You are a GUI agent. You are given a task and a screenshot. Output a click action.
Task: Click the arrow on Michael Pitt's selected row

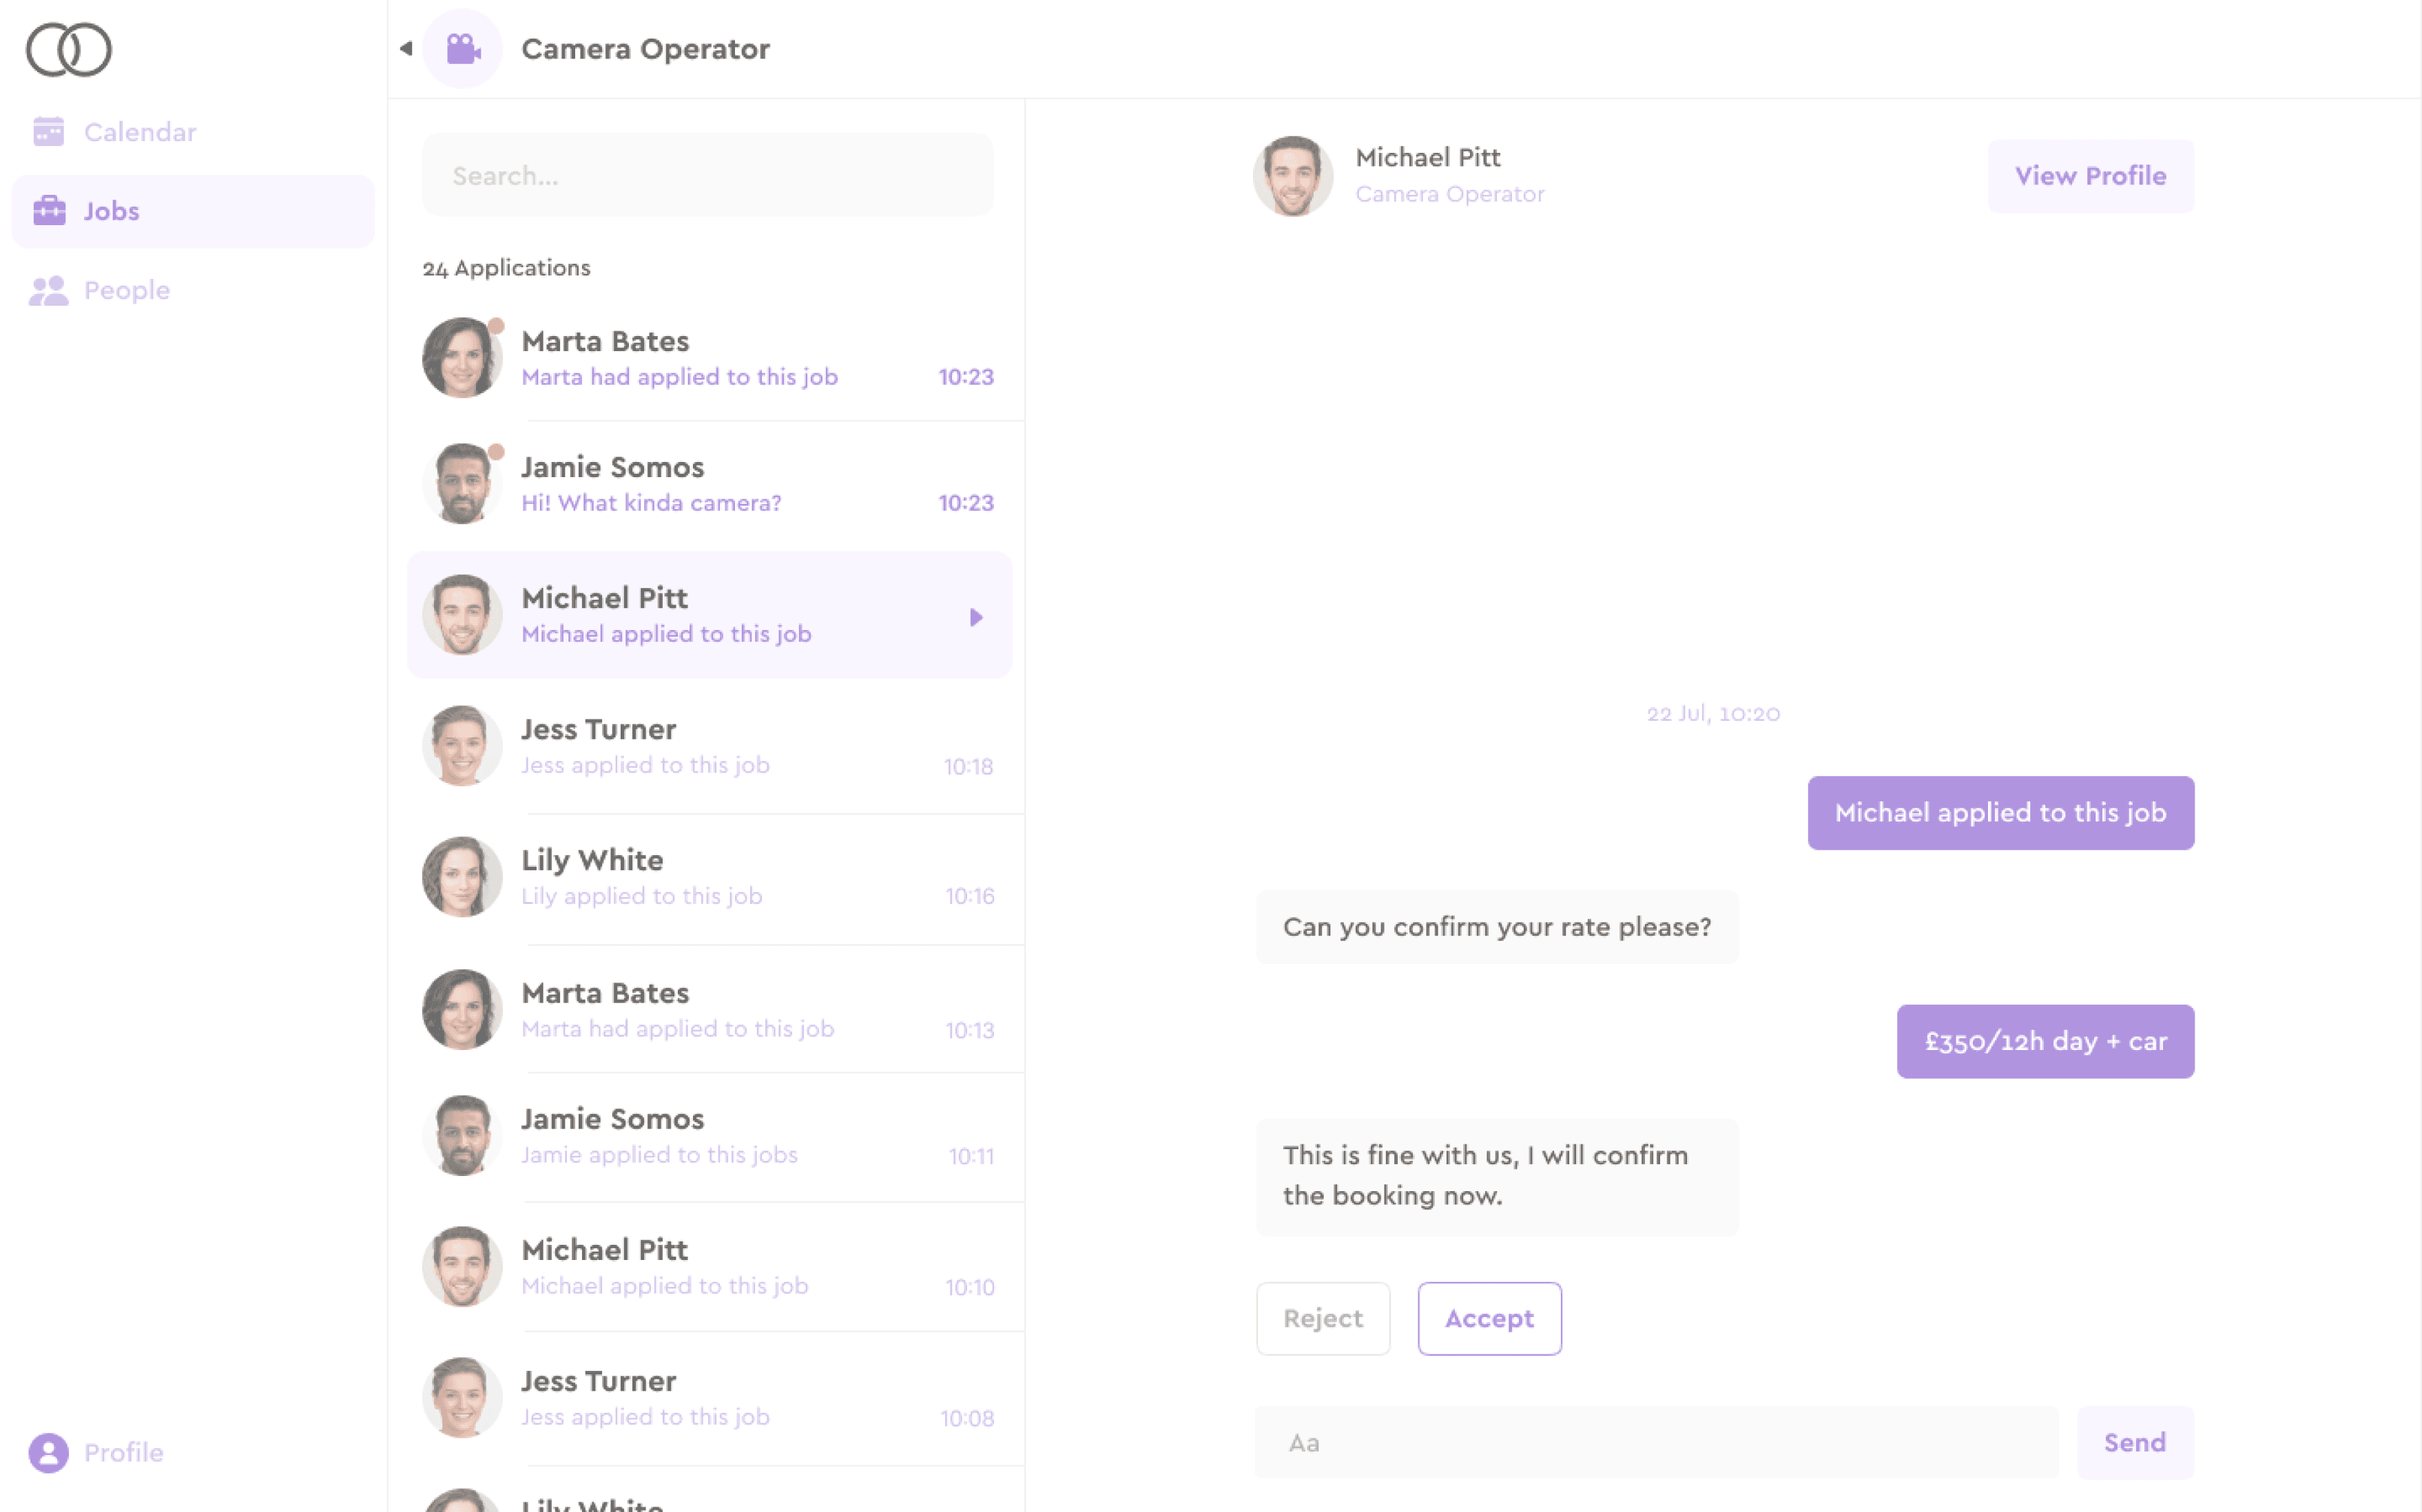pos(976,617)
